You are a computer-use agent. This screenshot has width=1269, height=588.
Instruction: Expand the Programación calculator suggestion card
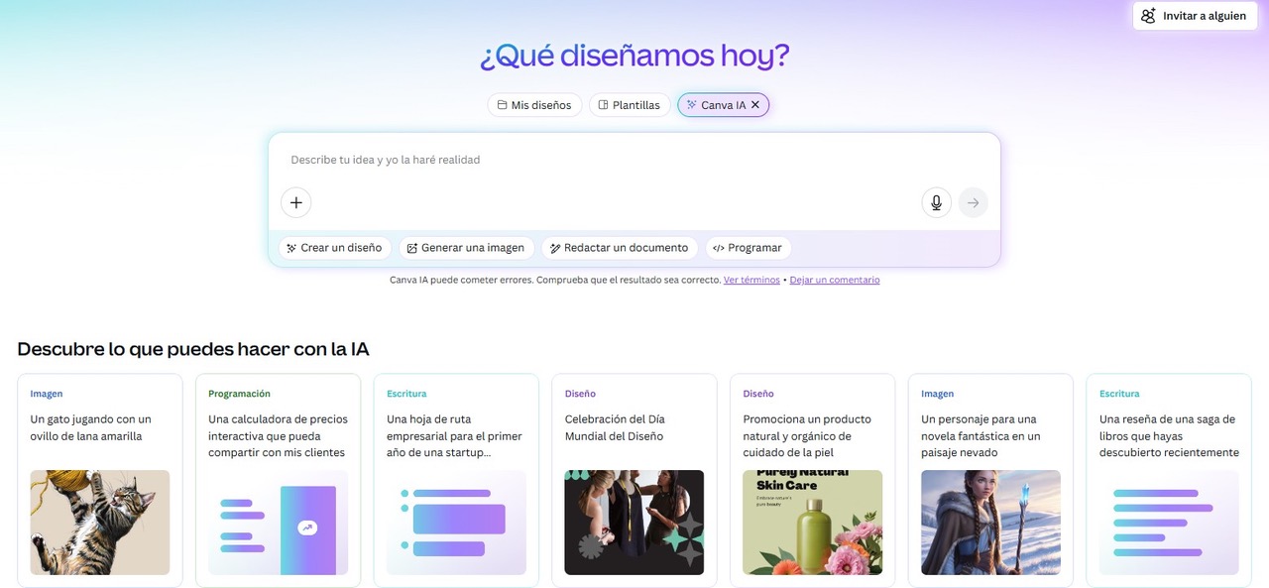pos(278,480)
